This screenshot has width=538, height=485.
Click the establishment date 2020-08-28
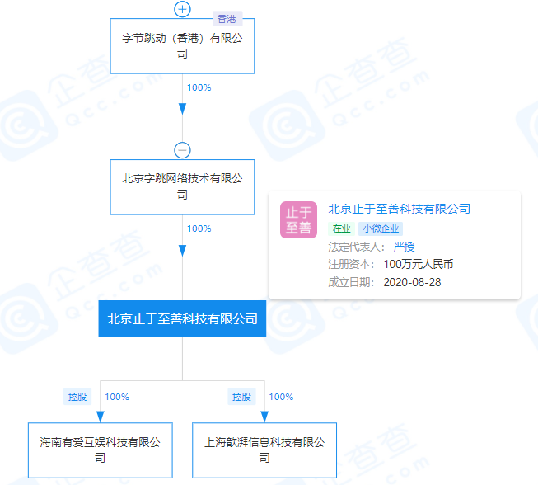coord(412,282)
